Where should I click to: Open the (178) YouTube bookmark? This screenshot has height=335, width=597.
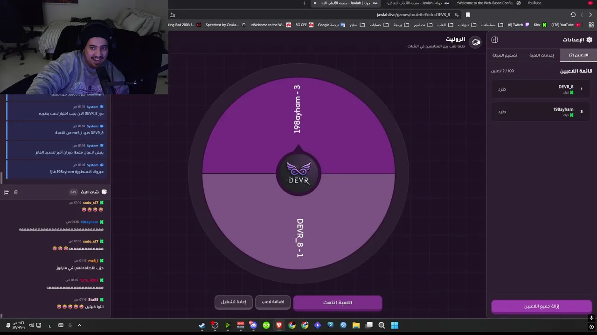[x=565, y=25]
